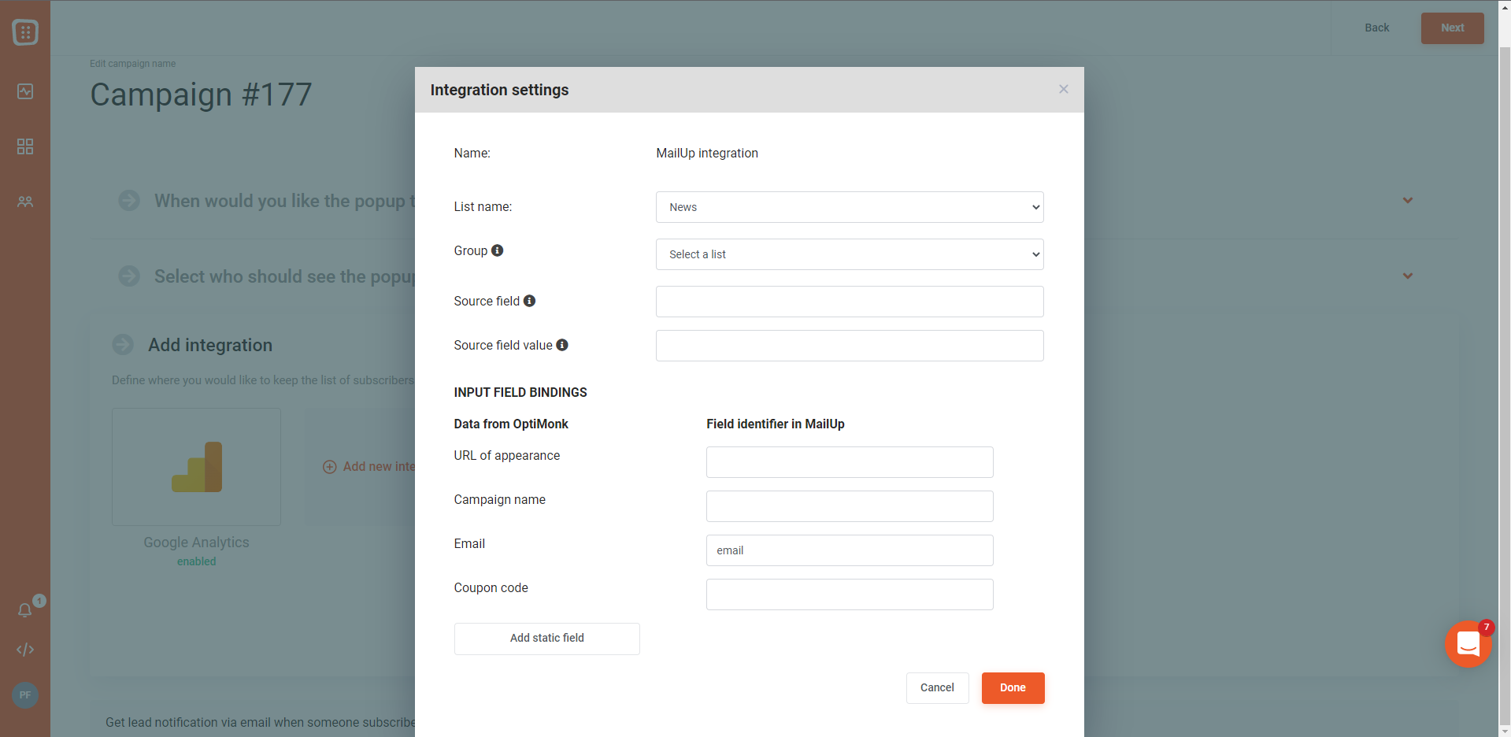The height and width of the screenshot is (737, 1511).
Task: Expand the 'Select who should see' section chevron
Action: coord(1408,276)
